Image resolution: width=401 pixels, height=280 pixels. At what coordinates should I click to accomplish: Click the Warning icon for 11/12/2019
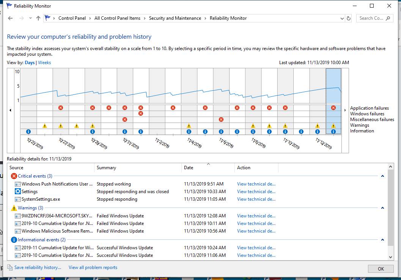318,126
